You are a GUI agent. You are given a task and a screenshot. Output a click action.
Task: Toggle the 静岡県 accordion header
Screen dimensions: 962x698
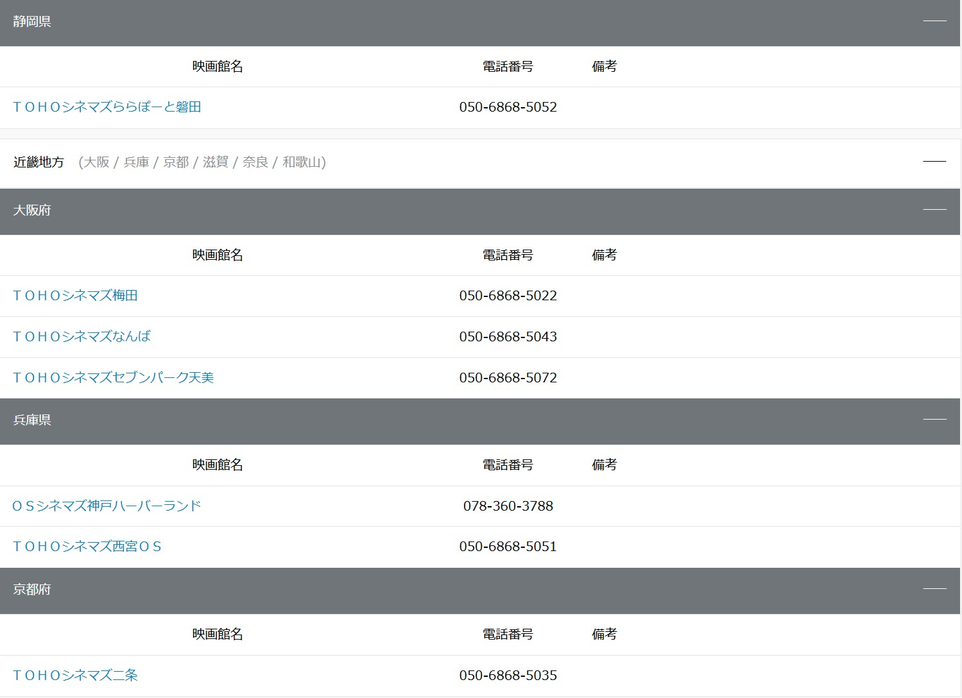(x=449, y=22)
